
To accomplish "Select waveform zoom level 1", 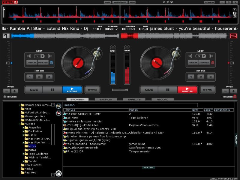I will click(234, 10).
